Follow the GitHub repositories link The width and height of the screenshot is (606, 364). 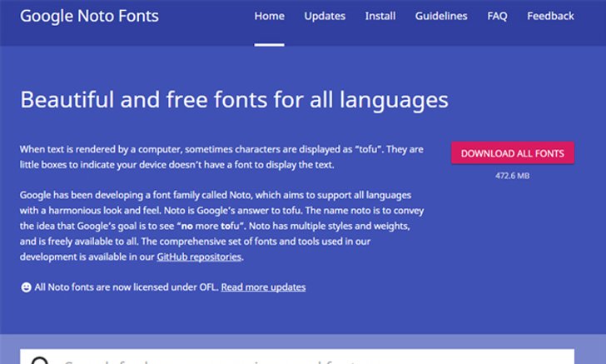point(199,257)
